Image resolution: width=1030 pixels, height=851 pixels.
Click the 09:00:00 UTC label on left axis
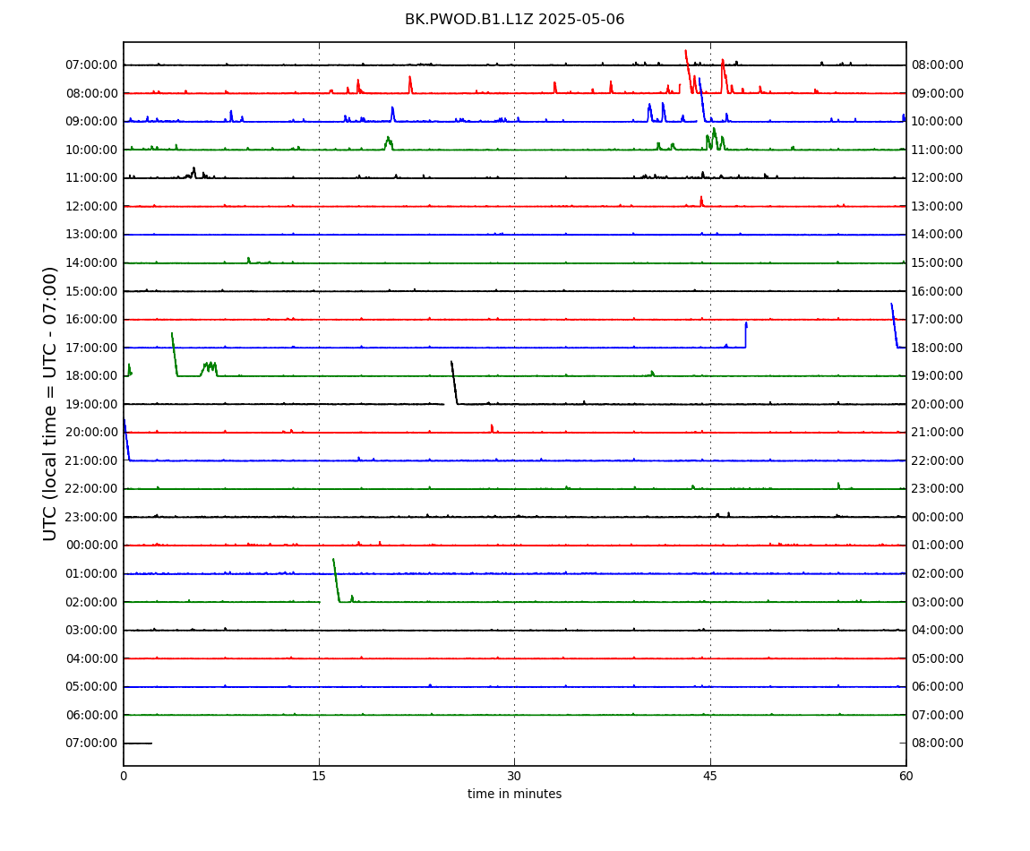(91, 122)
